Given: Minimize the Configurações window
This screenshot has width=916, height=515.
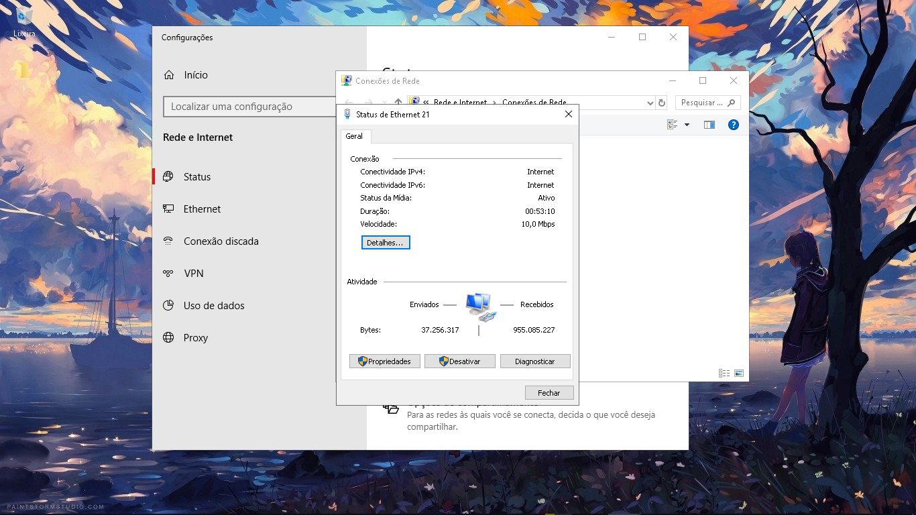Looking at the screenshot, I should pyautogui.click(x=612, y=37).
